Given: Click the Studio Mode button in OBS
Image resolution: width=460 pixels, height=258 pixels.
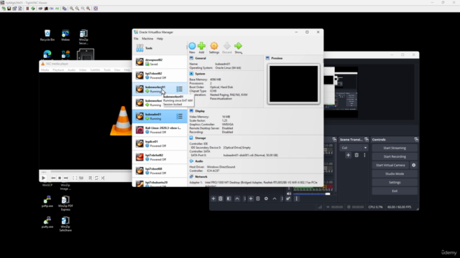Looking at the screenshot, I should tap(395, 173).
